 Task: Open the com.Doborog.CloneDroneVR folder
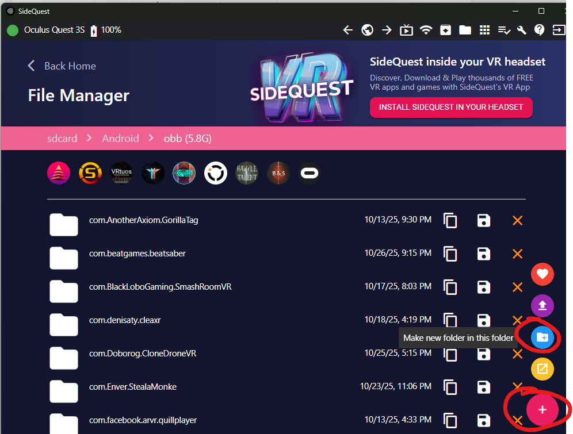143,354
